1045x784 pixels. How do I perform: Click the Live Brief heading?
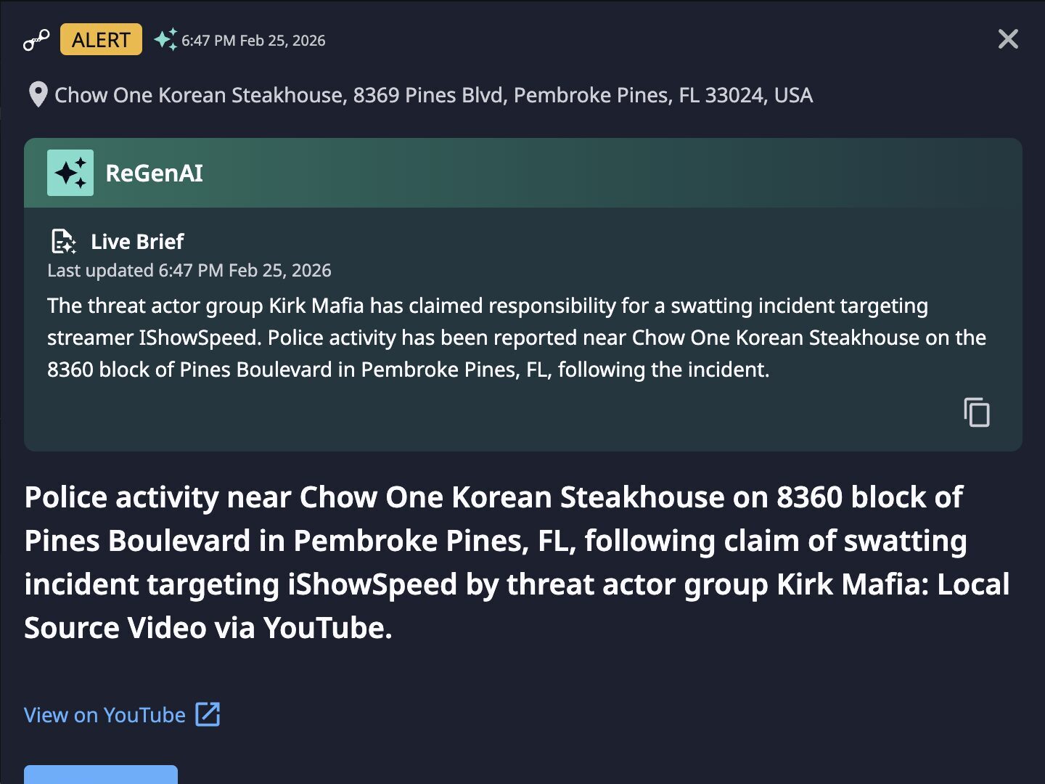[x=137, y=241]
